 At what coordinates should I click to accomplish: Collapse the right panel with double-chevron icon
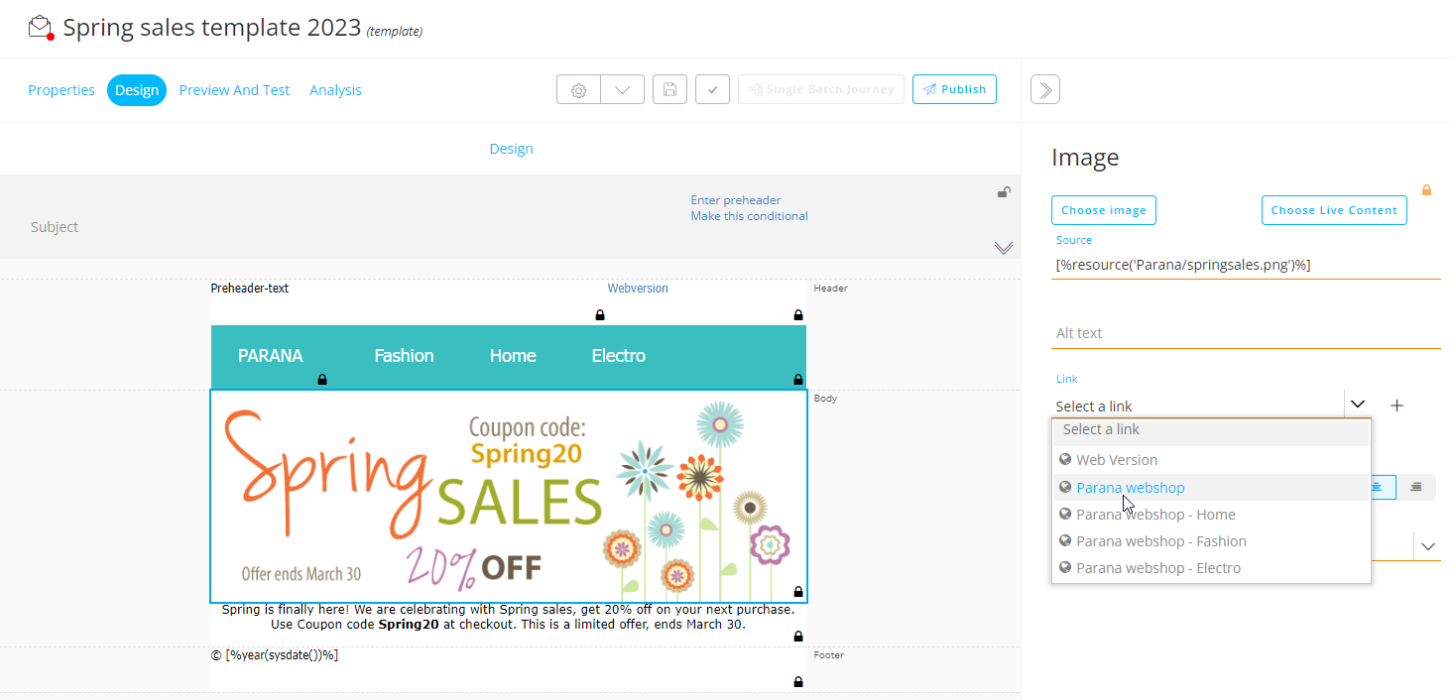tap(1045, 90)
